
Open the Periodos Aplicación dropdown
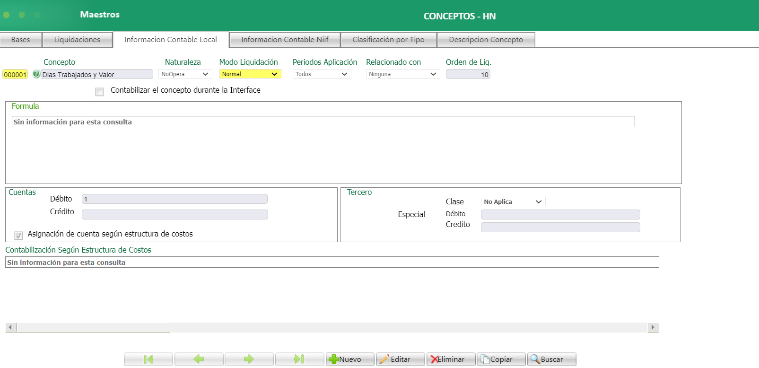[x=322, y=74]
